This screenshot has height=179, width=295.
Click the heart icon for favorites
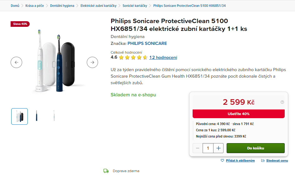point(222,161)
